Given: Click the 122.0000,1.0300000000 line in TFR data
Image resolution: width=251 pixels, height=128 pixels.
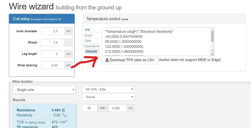Looking at the screenshot, I should coord(124,47).
